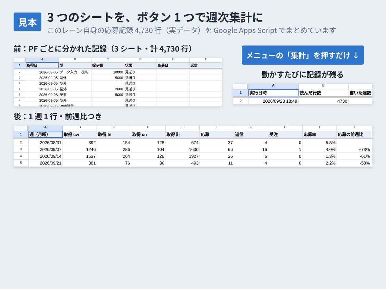
Task: Click the 10000 amount cell
Action: pyautogui.click(x=108, y=72)
